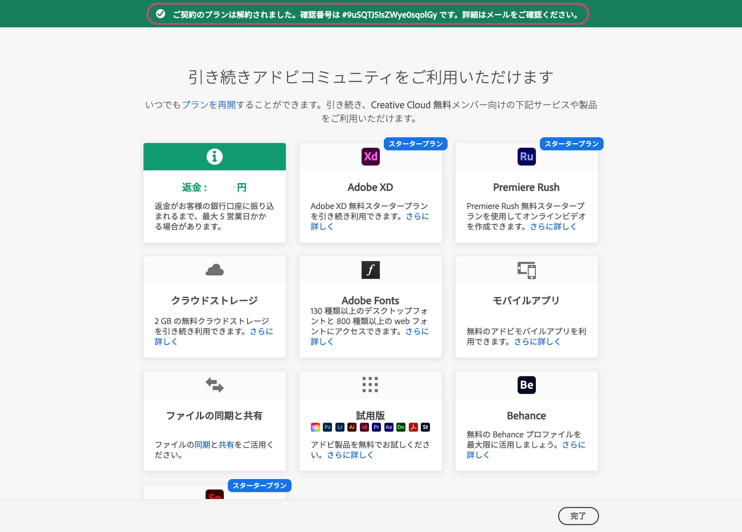
Task: Click the file sync arrows icon
Action: (x=215, y=385)
